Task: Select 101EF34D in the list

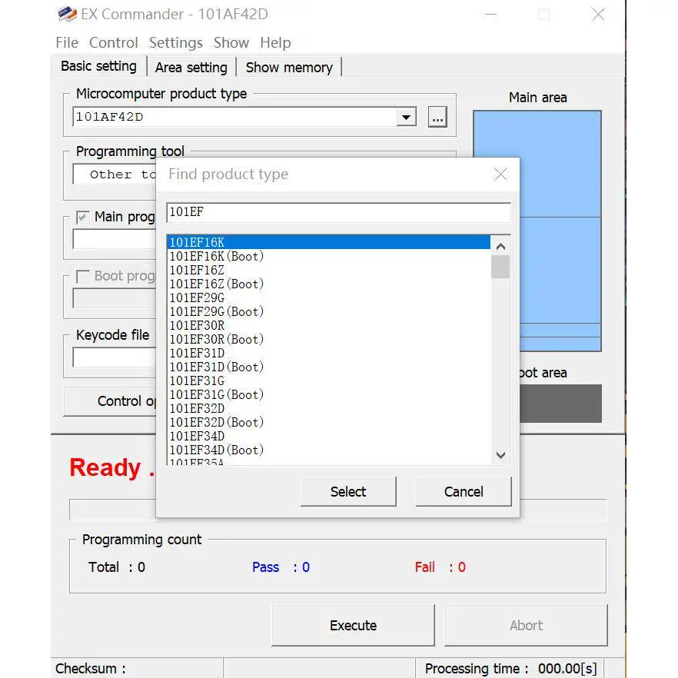Action: [329, 436]
